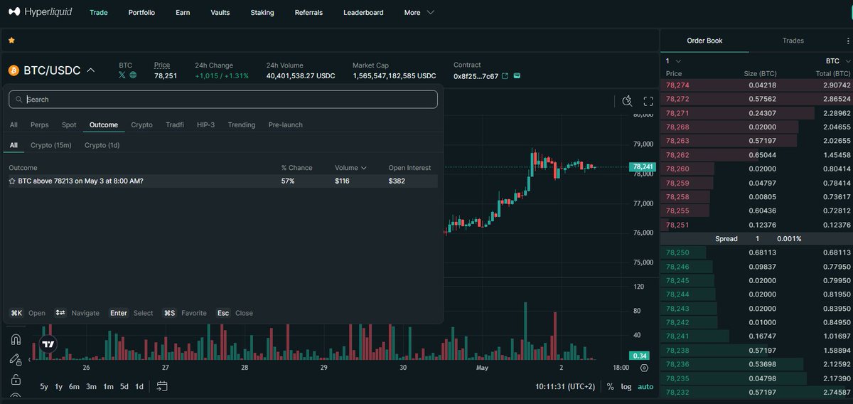
Task: Open the More navigation dropdown
Action: [x=419, y=12]
